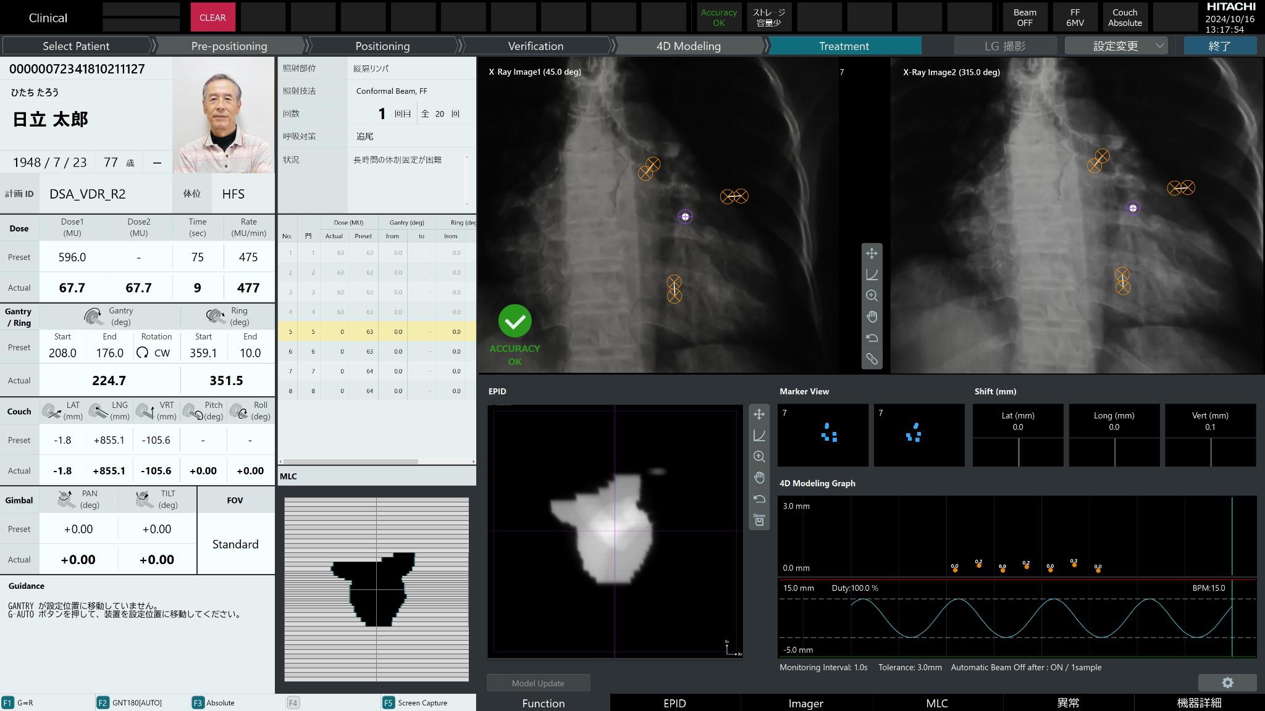Click the EPID zoom magnifier icon

759,457
